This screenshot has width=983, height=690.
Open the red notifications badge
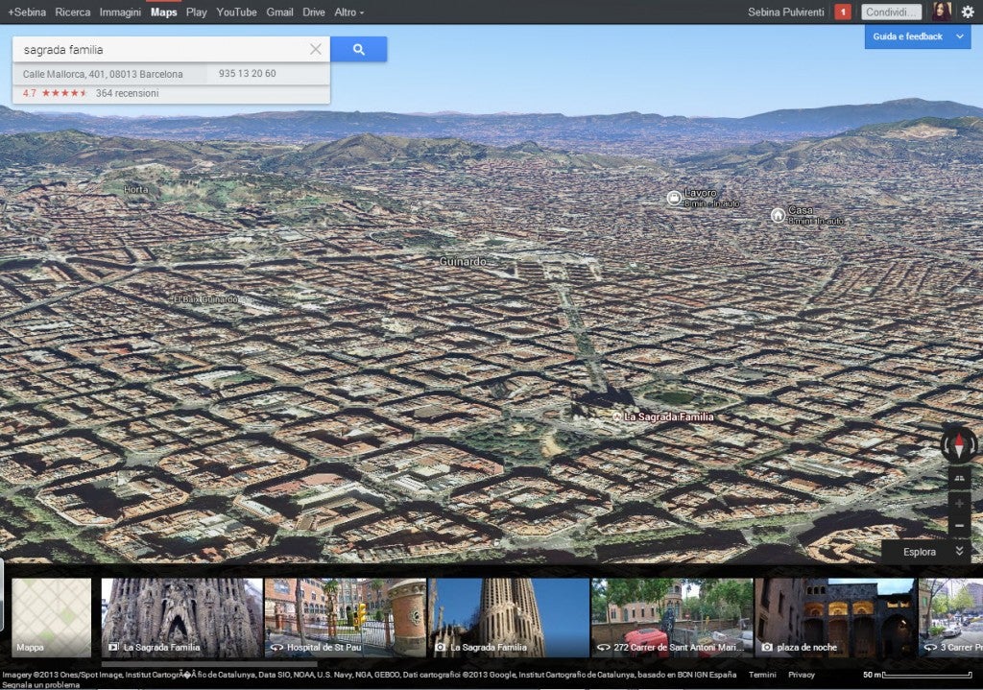pyautogui.click(x=843, y=12)
